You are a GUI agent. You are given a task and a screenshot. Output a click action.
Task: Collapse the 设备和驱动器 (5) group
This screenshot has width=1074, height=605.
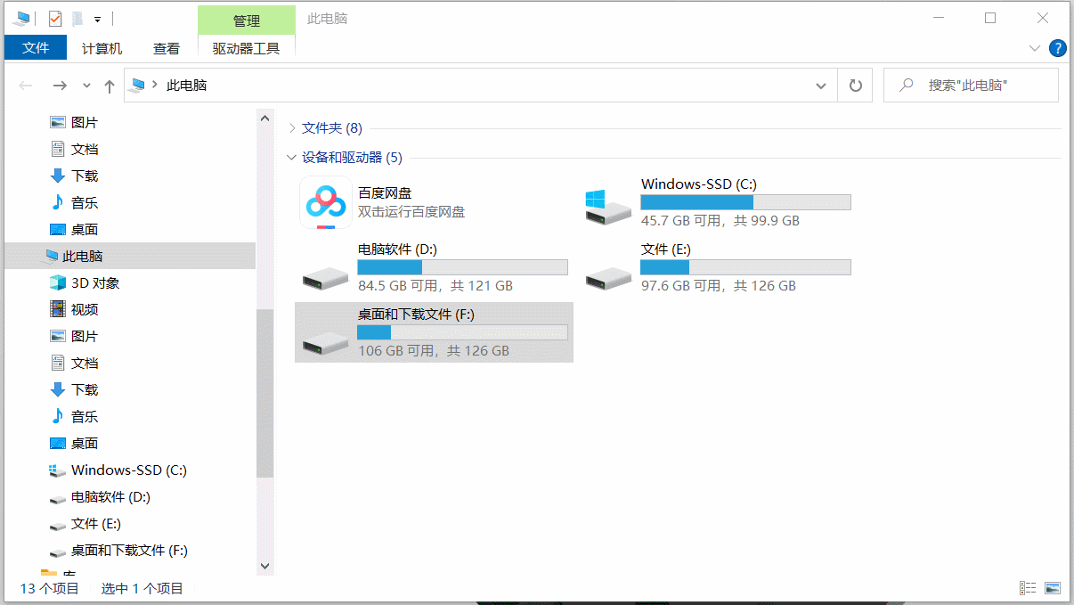[x=291, y=158]
